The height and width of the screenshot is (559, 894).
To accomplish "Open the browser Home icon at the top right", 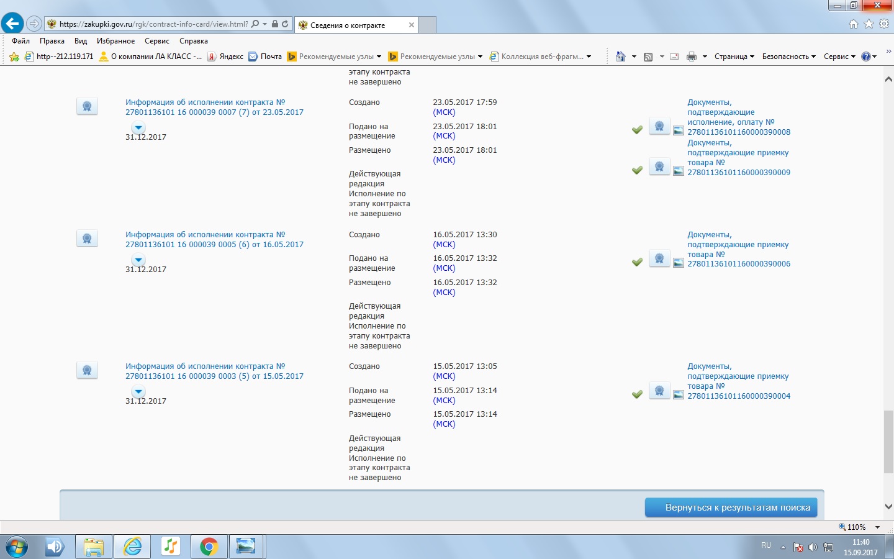I will [854, 24].
